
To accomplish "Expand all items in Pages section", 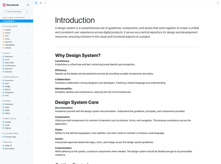I will click(x=29, y=53).
